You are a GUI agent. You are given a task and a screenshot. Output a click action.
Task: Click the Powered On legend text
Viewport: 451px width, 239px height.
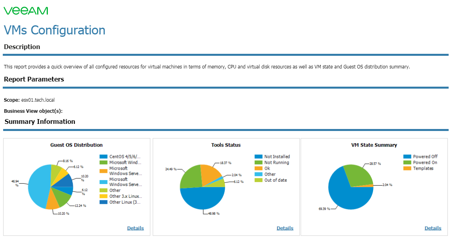[425, 163]
